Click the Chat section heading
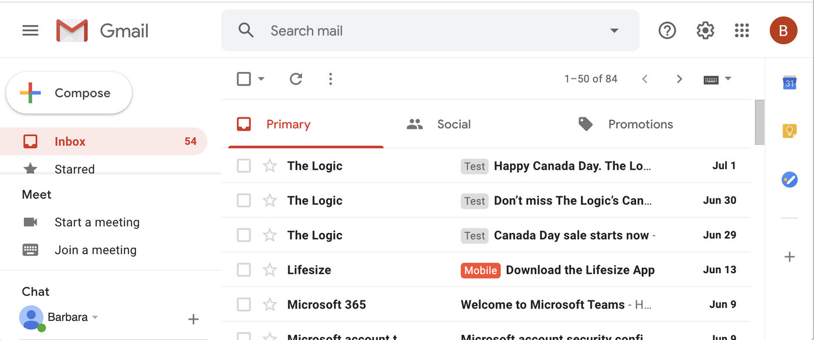 coord(35,292)
